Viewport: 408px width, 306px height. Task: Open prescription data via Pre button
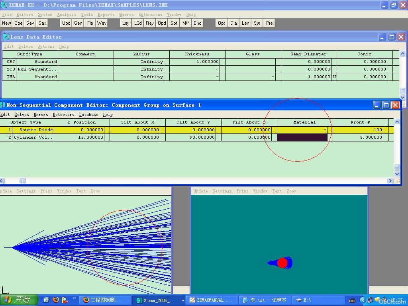270,23
